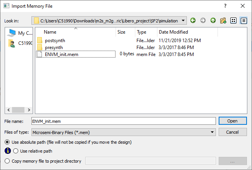This screenshot has width=252, height=170.
Task: Switch to Detail View icon
Action: [243, 20]
